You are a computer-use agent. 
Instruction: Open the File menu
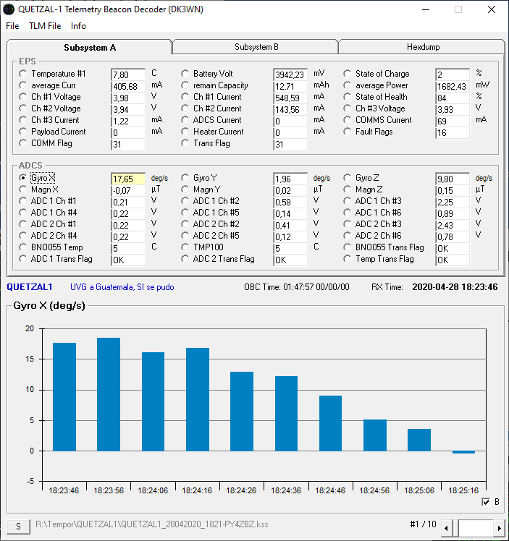[12, 26]
